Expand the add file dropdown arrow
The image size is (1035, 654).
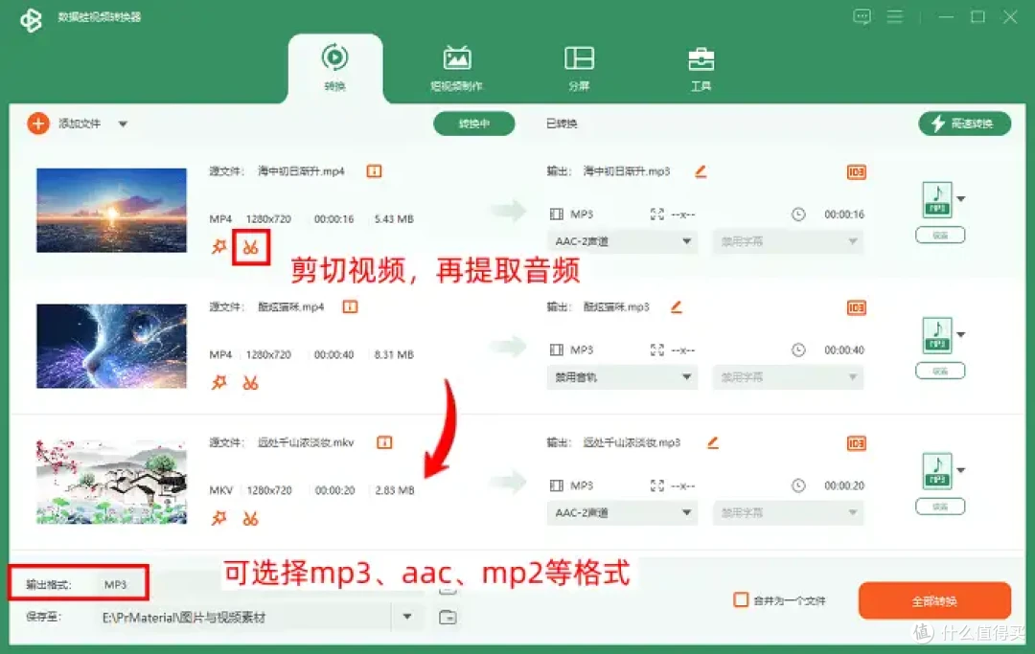(x=123, y=124)
